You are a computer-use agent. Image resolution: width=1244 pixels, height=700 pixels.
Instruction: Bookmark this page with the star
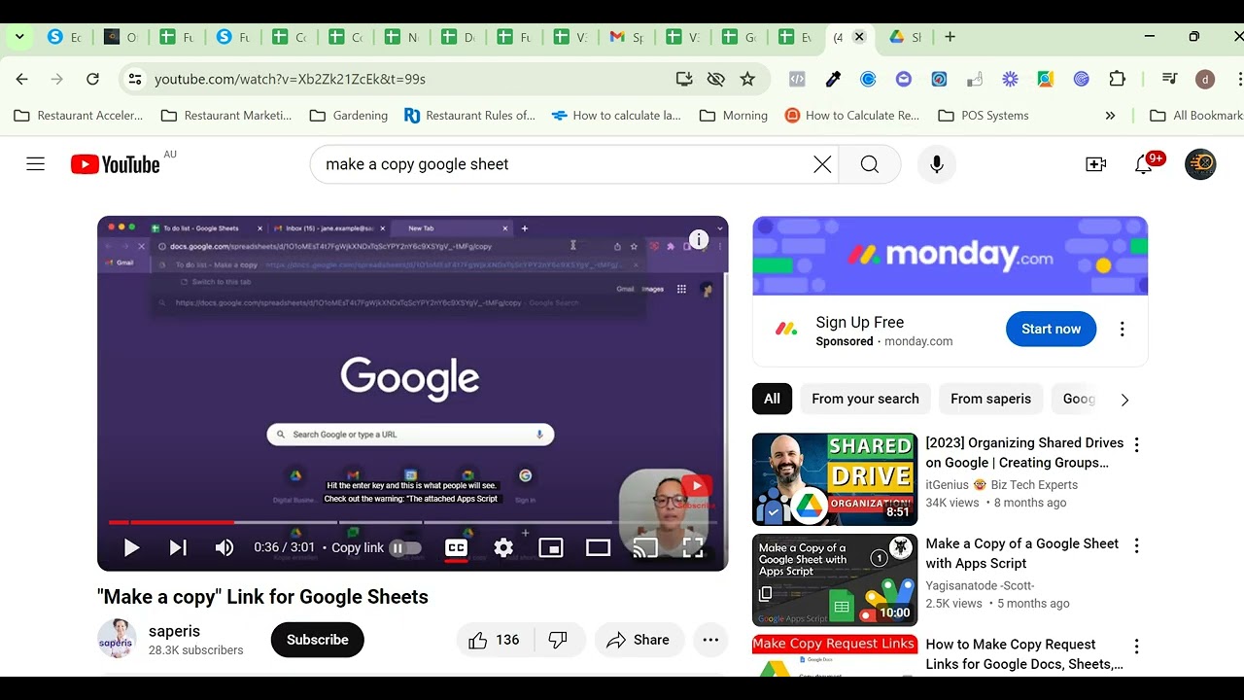[747, 79]
